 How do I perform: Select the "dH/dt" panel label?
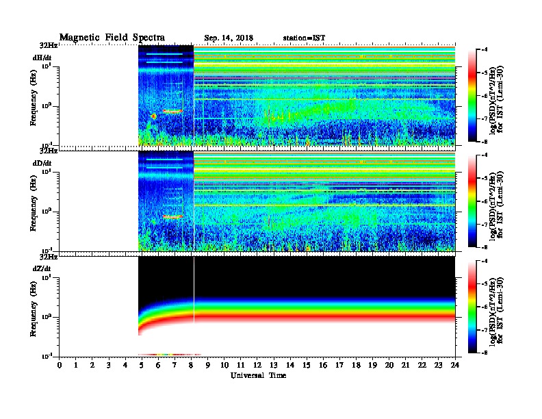tap(42, 58)
